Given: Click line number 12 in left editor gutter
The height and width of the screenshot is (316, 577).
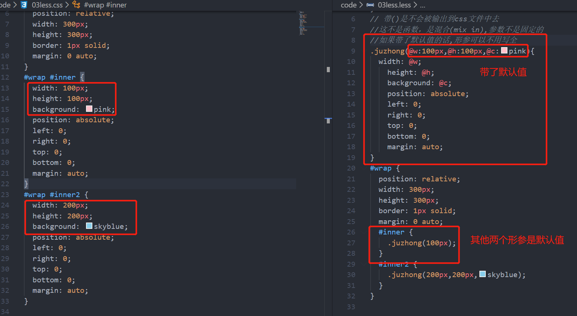Looking at the screenshot, I should click(5, 77).
